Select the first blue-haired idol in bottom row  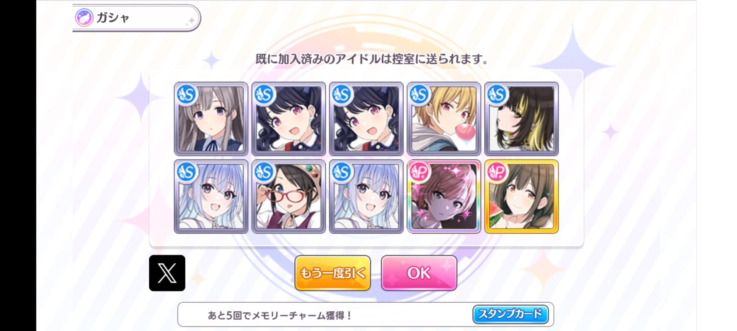coord(211,196)
